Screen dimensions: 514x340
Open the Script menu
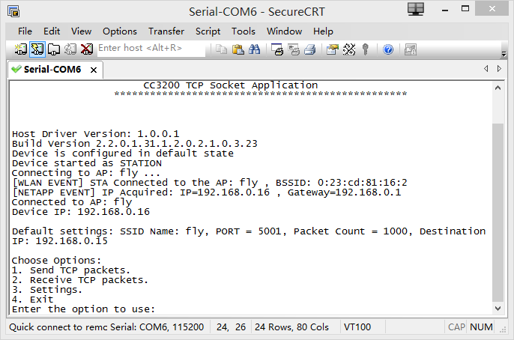pos(208,31)
